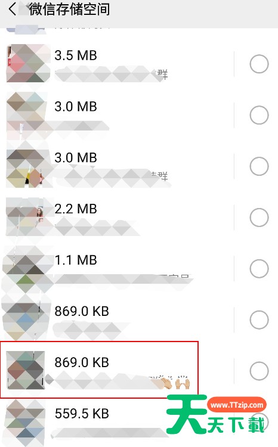Image resolution: width=278 pixels, height=447 pixels.
Task: Tap the 1.1 MB size label
Action: click(76, 260)
